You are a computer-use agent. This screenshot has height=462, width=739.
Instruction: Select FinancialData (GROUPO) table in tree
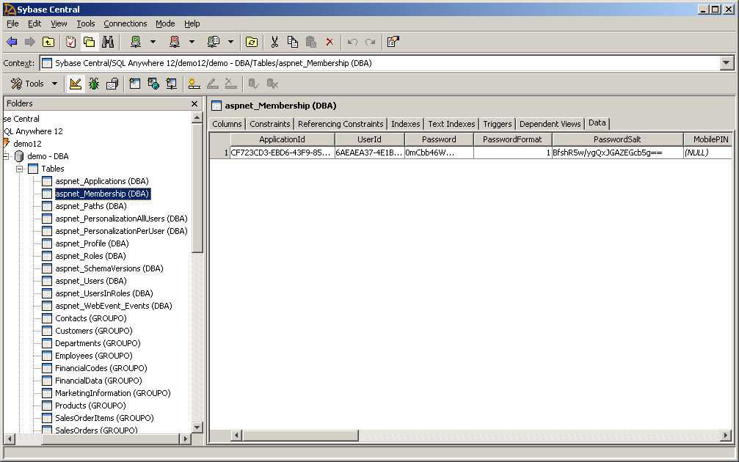click(x=98, y=381)
